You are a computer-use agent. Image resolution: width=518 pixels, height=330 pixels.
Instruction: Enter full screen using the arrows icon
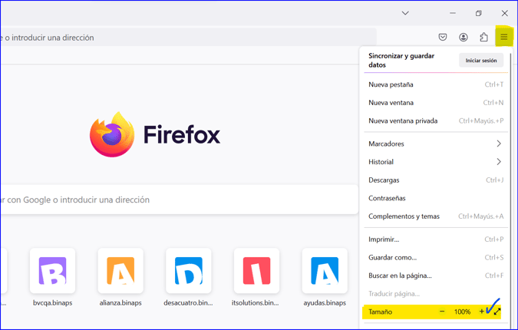[x=497, y=312]
